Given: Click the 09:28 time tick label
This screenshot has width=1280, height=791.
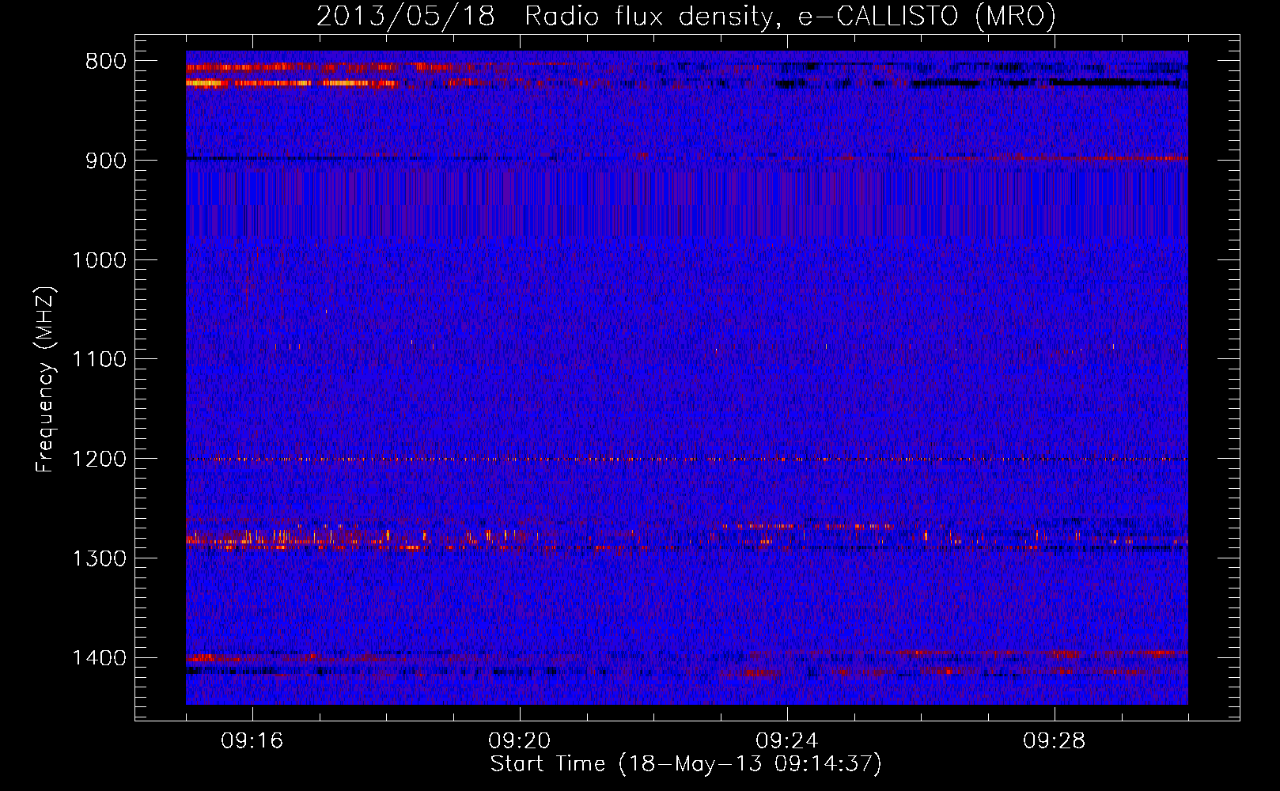Looking at the screenshot, I should (1055, 741).
